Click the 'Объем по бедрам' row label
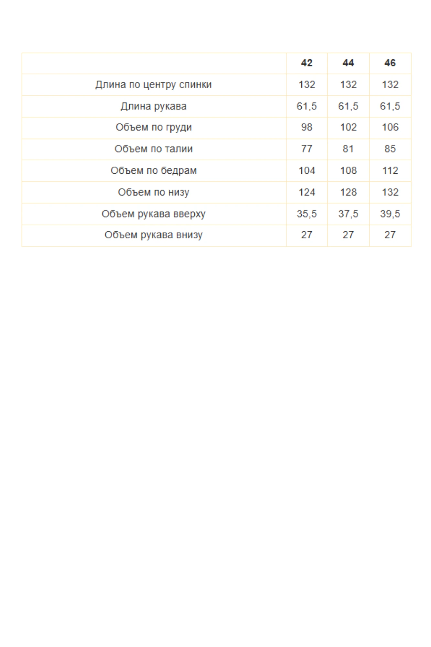Screen dimensions: 431x647 pos(154,170)
